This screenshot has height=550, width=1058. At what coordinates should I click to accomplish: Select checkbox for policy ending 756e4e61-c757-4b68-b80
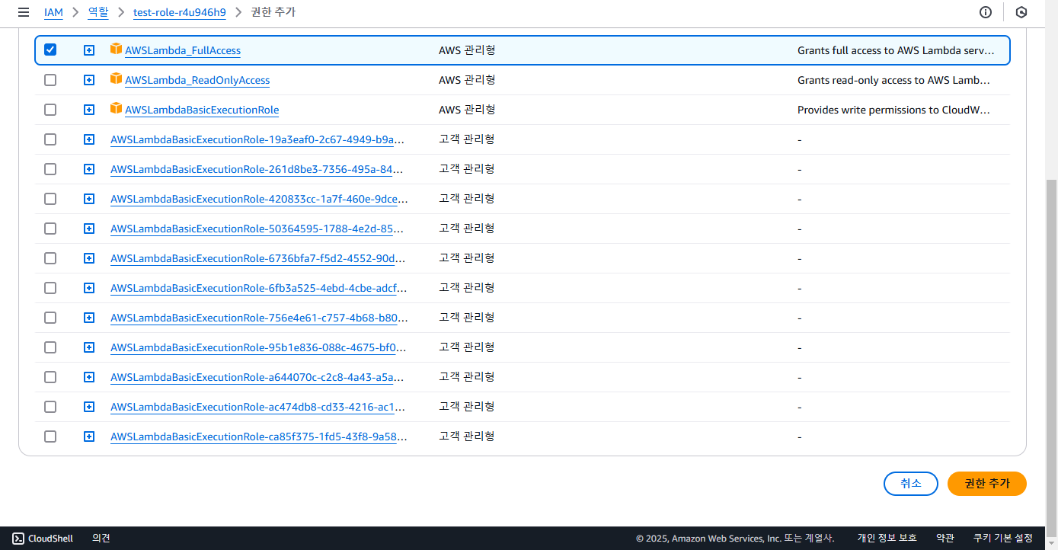tap(50, 318)
